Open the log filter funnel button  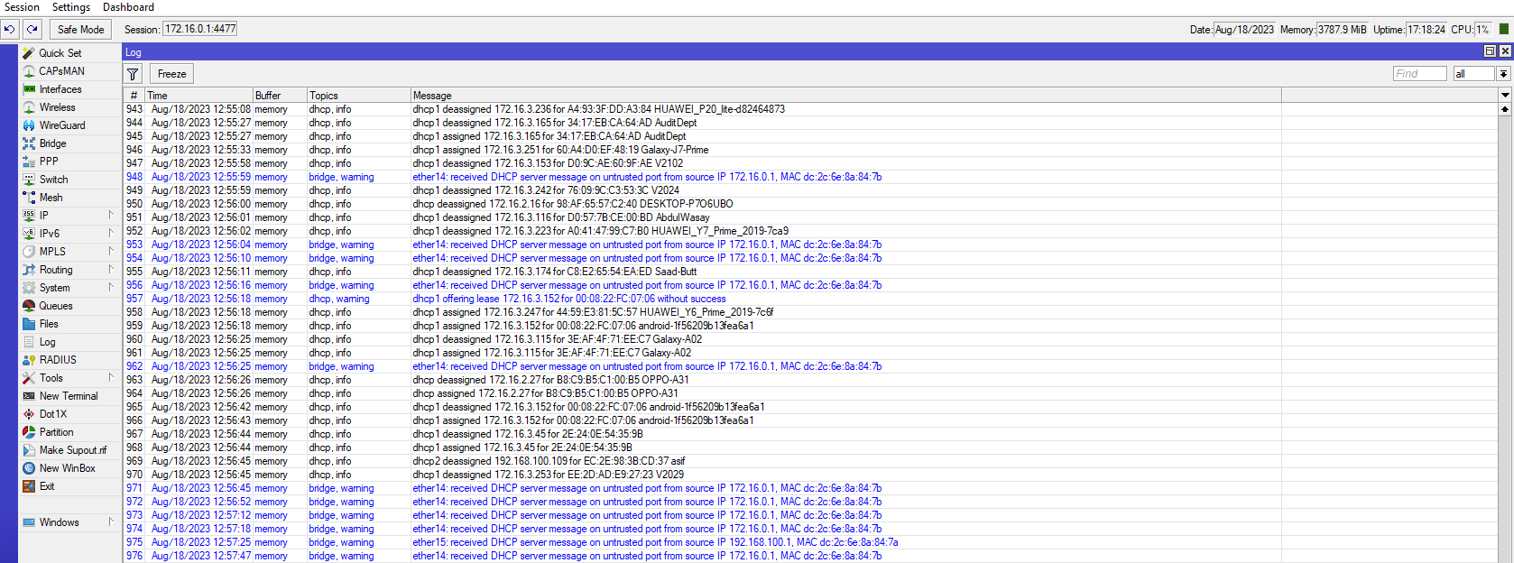coord(134,74)
